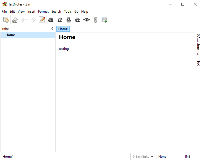Open the Format menu

click(x=43, y=12)
